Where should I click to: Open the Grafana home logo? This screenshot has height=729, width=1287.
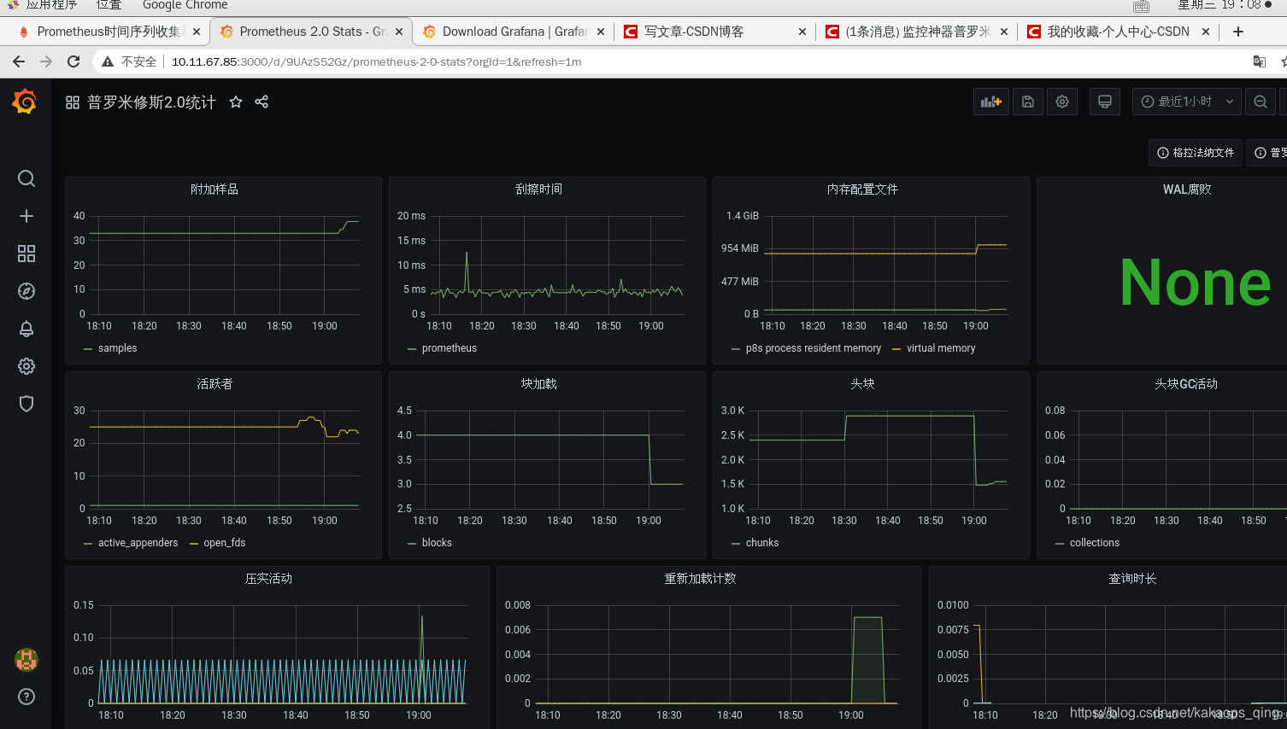click(25, 102)
